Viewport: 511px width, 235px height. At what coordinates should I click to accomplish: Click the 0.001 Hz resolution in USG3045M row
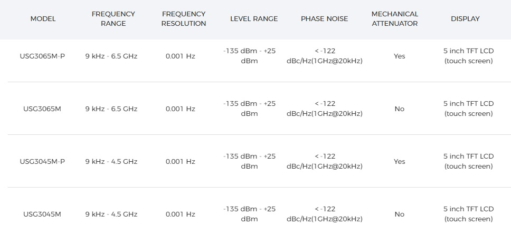click(180, 214)
